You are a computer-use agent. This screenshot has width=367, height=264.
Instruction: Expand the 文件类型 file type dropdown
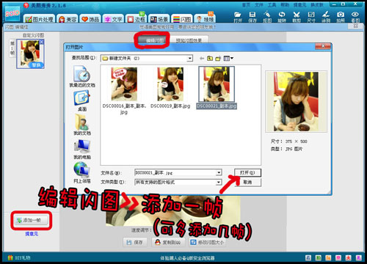219,182
